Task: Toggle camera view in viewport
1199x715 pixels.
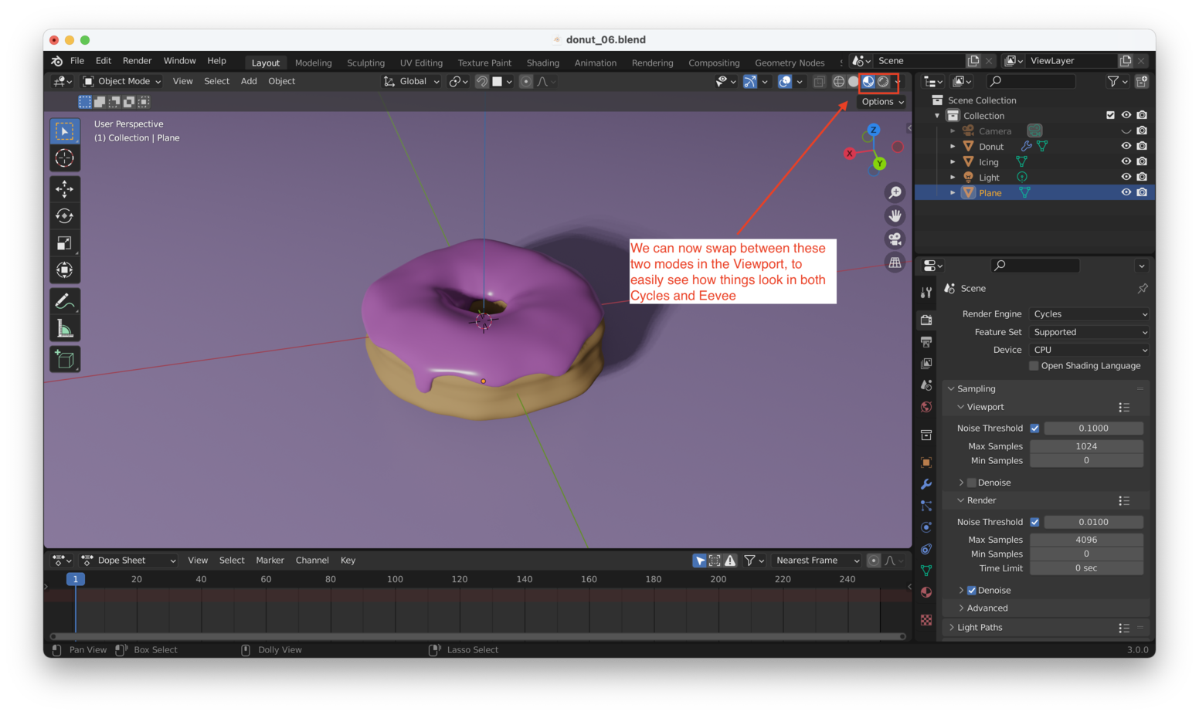Action: [x=895, y=239]
